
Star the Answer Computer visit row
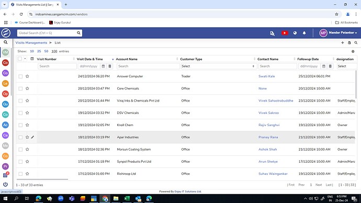pyautogui.click(x=27, y=76)
